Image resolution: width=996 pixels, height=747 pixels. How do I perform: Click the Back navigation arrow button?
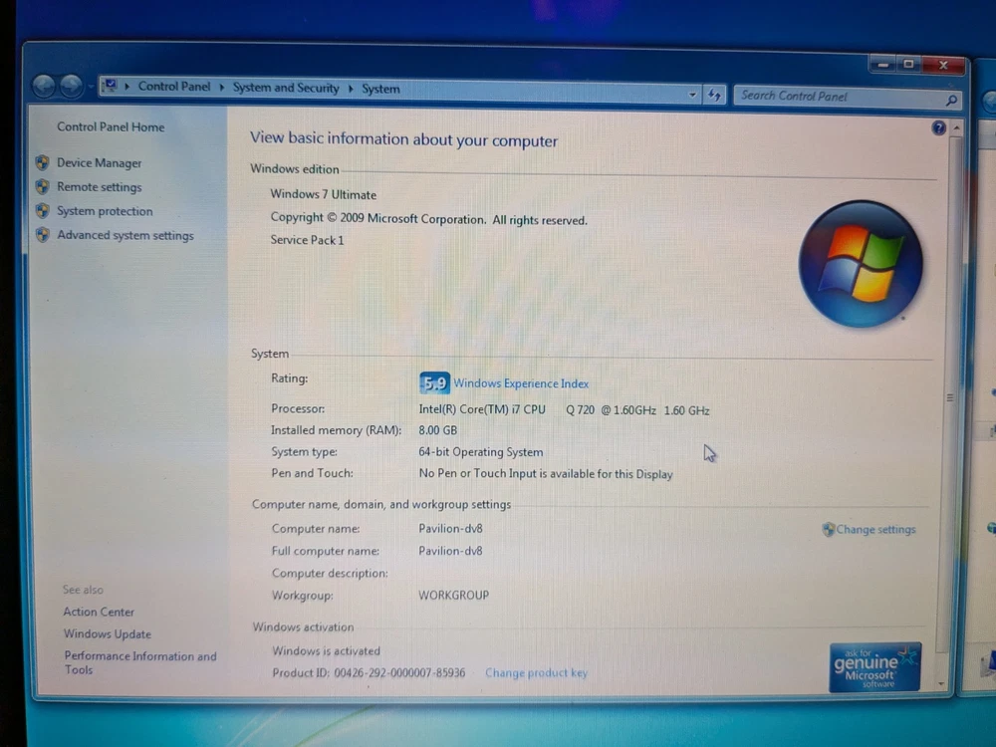click(44, 87)
